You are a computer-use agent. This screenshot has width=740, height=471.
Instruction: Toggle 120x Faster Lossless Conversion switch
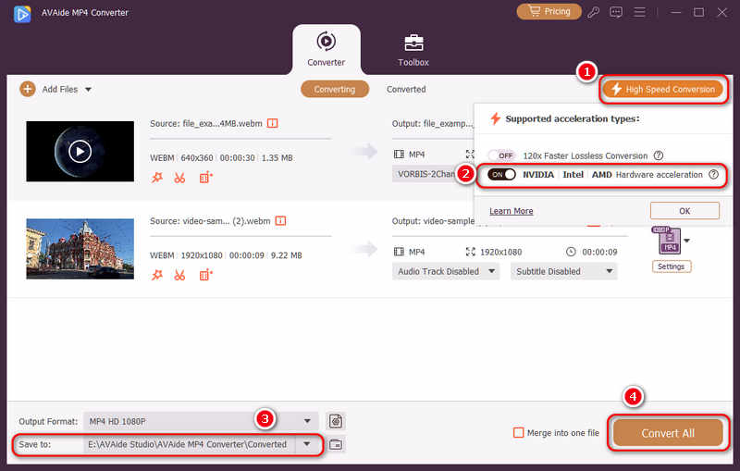click(501, 155)
